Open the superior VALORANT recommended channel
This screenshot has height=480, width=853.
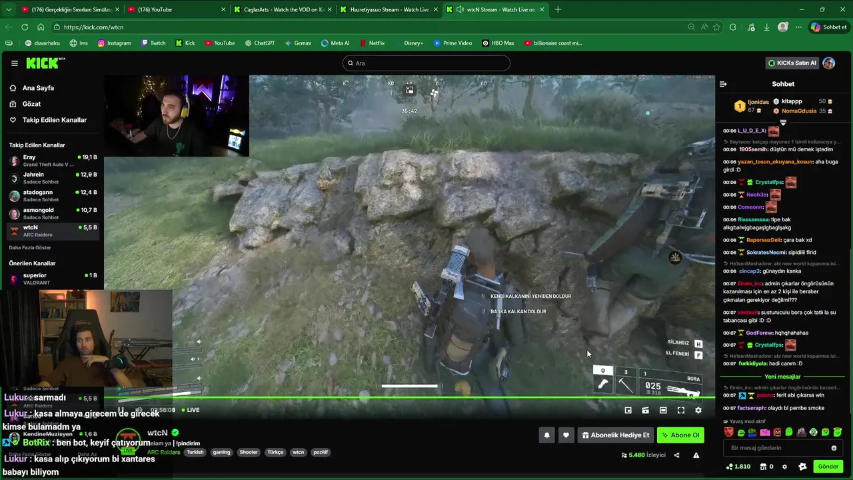tap(53, 279)
